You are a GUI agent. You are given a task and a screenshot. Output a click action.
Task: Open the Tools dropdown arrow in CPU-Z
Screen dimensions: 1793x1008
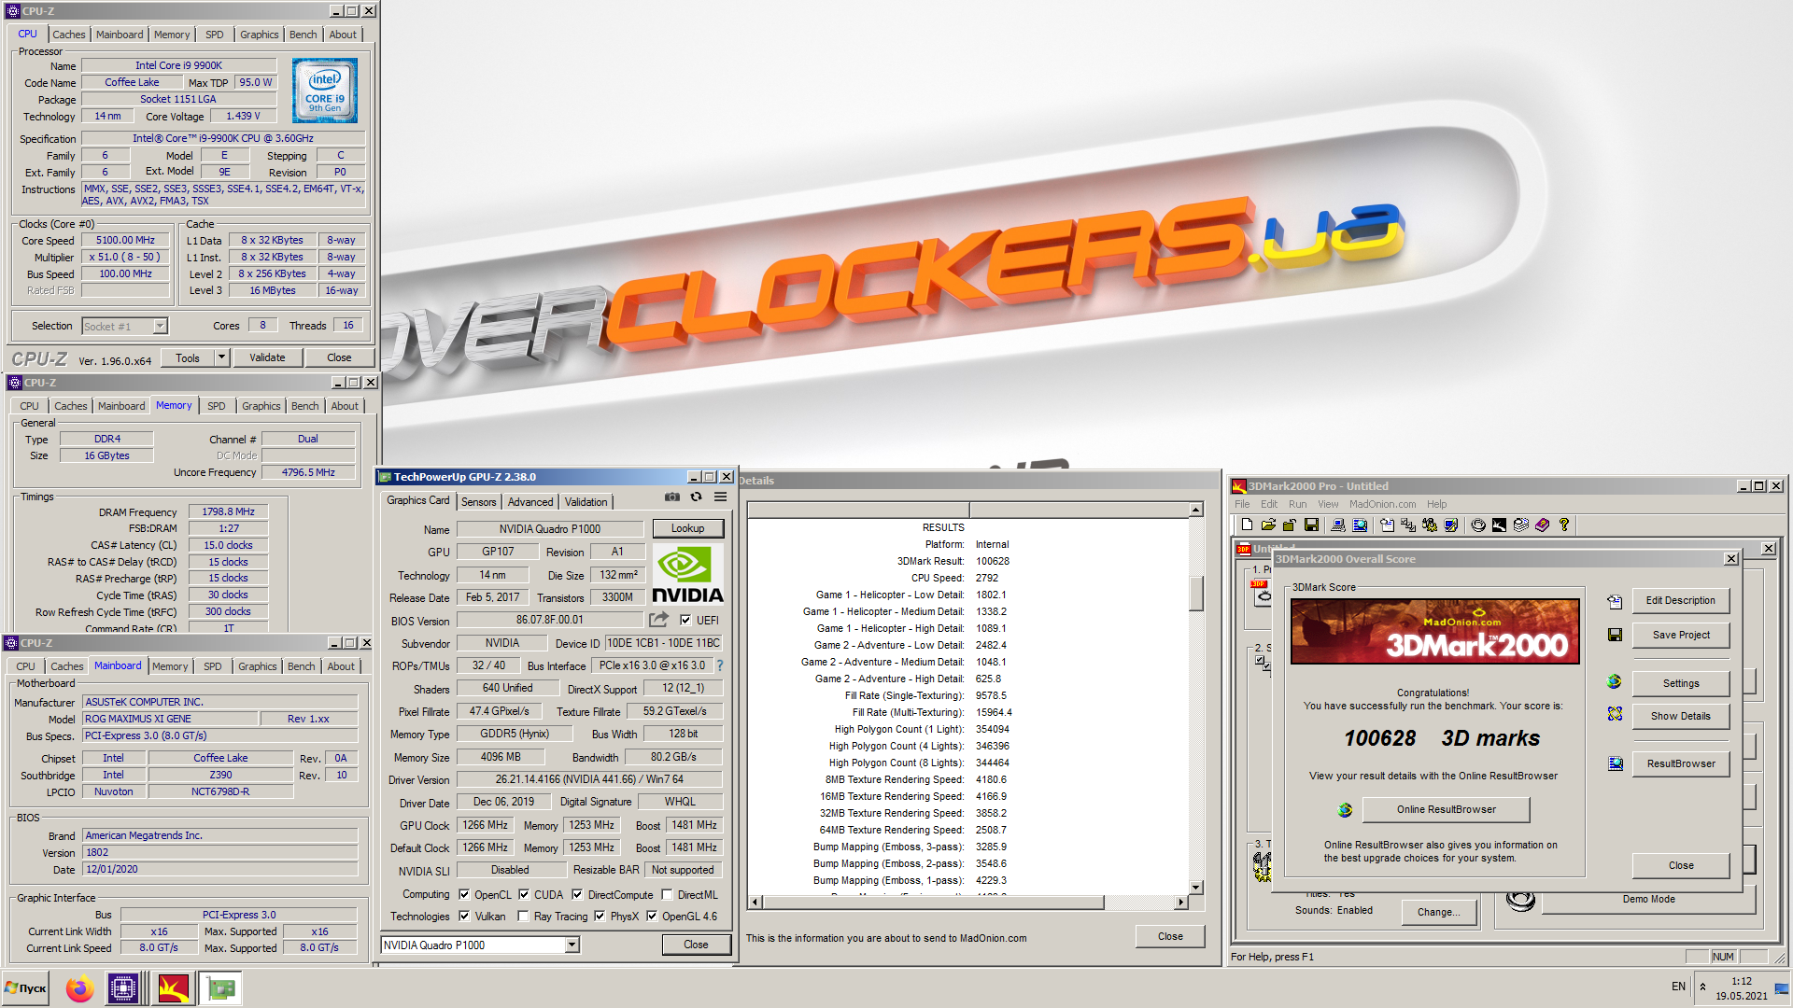221,357
